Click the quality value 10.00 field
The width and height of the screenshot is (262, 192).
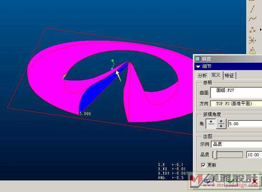[x=254, y=155]
